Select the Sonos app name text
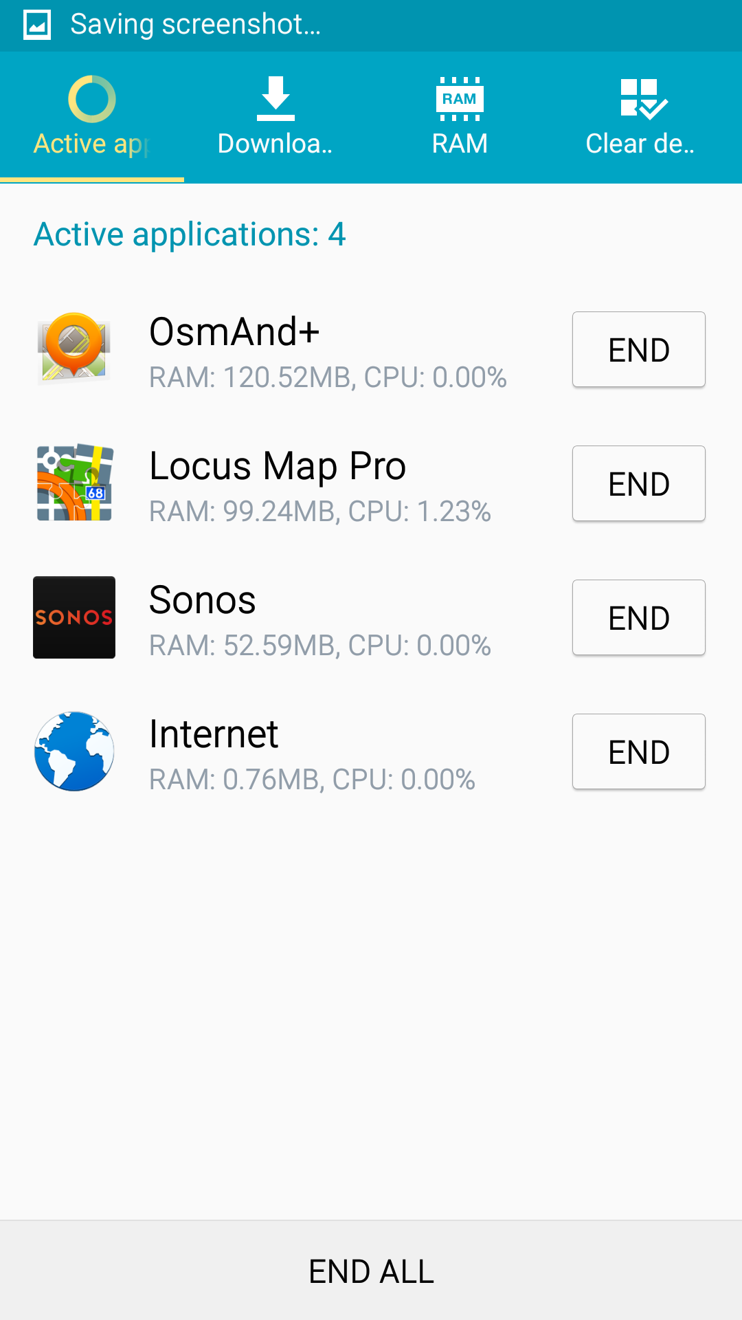 click(x=203, y=600)
